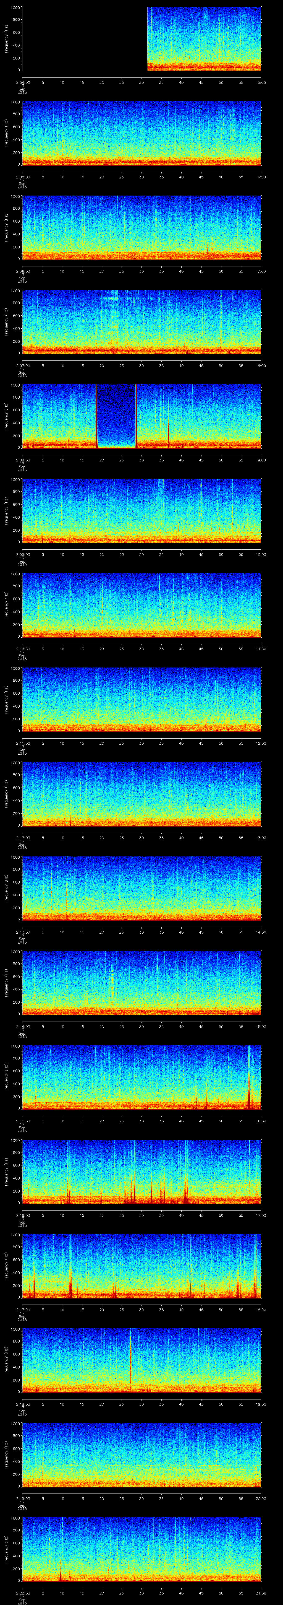The image size is (283, 1605).
Task: Click the Frequency (Hz) label of the 2:19:00 panel
Action: (6, 1455)
